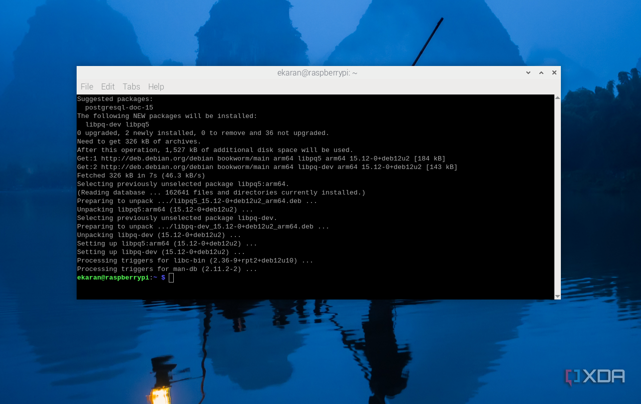Click the '(Reading database ... 162641 files' line
This screenshot has width=641, height=404.
click(x=221, y=192)
